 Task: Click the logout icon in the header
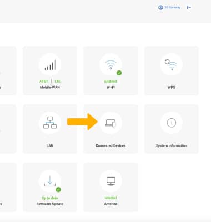[x=189, y=8]
